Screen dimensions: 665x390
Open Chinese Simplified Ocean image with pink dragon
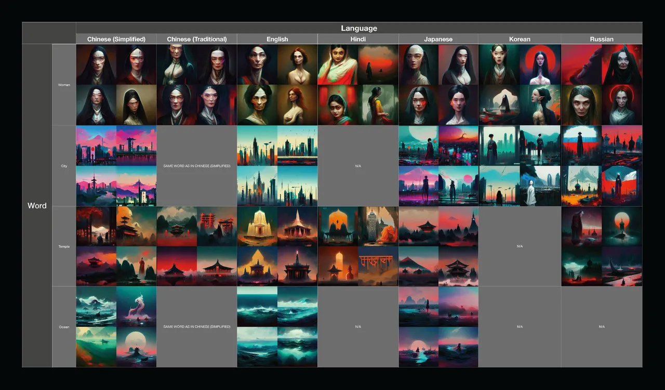pyautogui.click(x=136, y=307)
